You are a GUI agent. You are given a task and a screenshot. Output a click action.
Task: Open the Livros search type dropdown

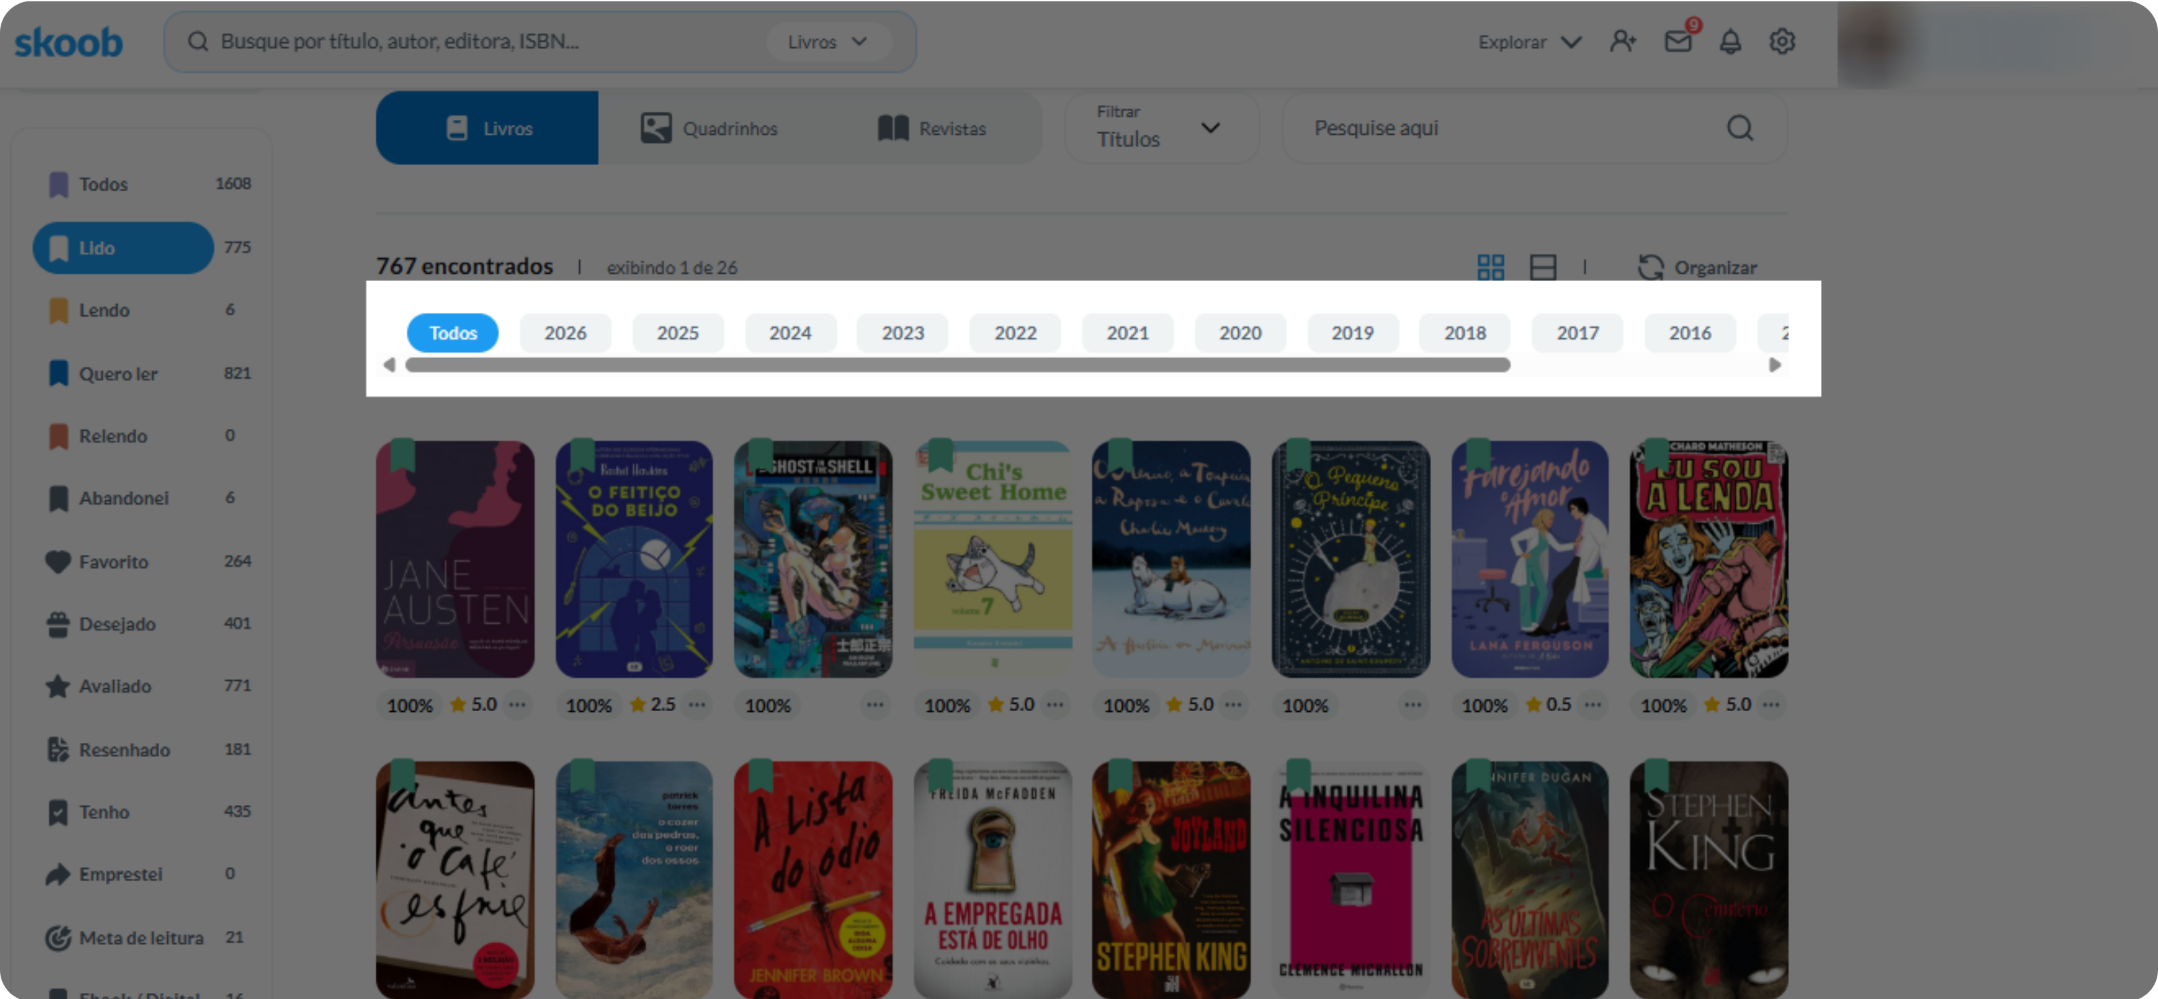click(827, 42)
